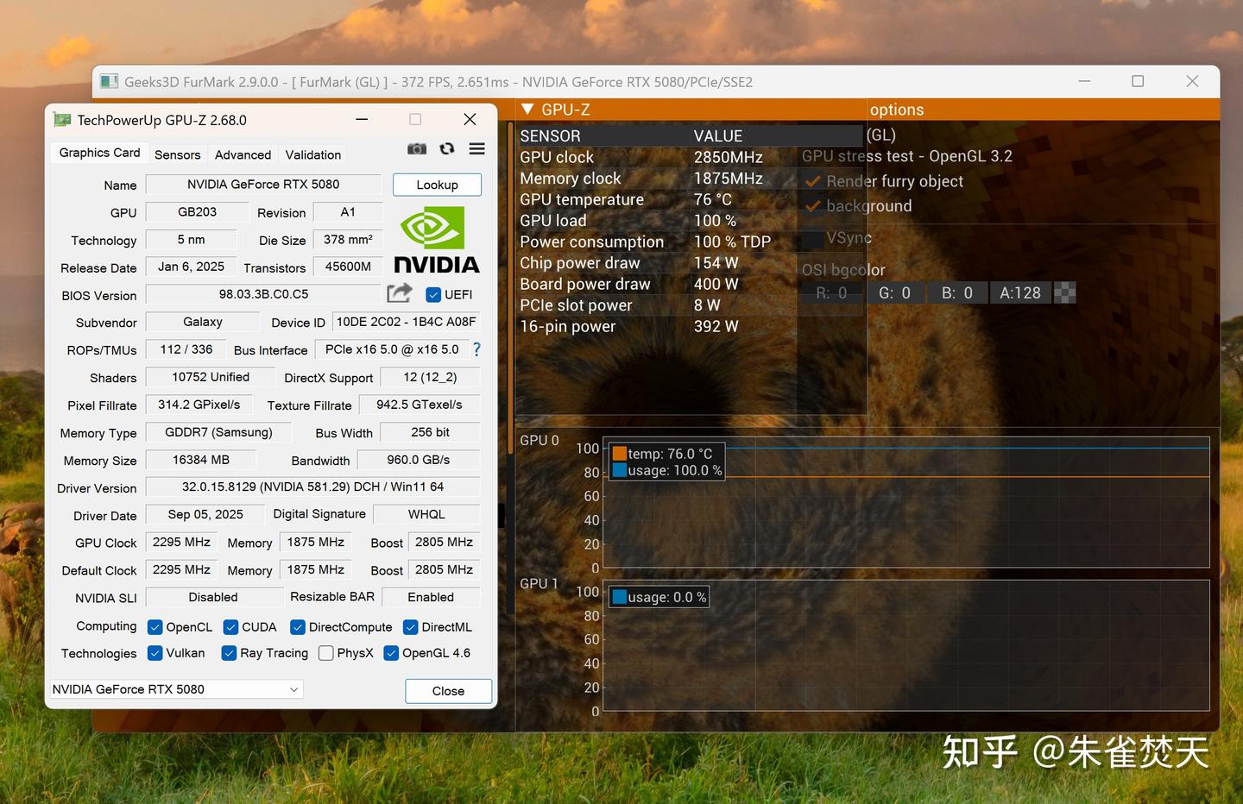
Task: Toggle the PhysX checkbox
Action: pos(326,653)
